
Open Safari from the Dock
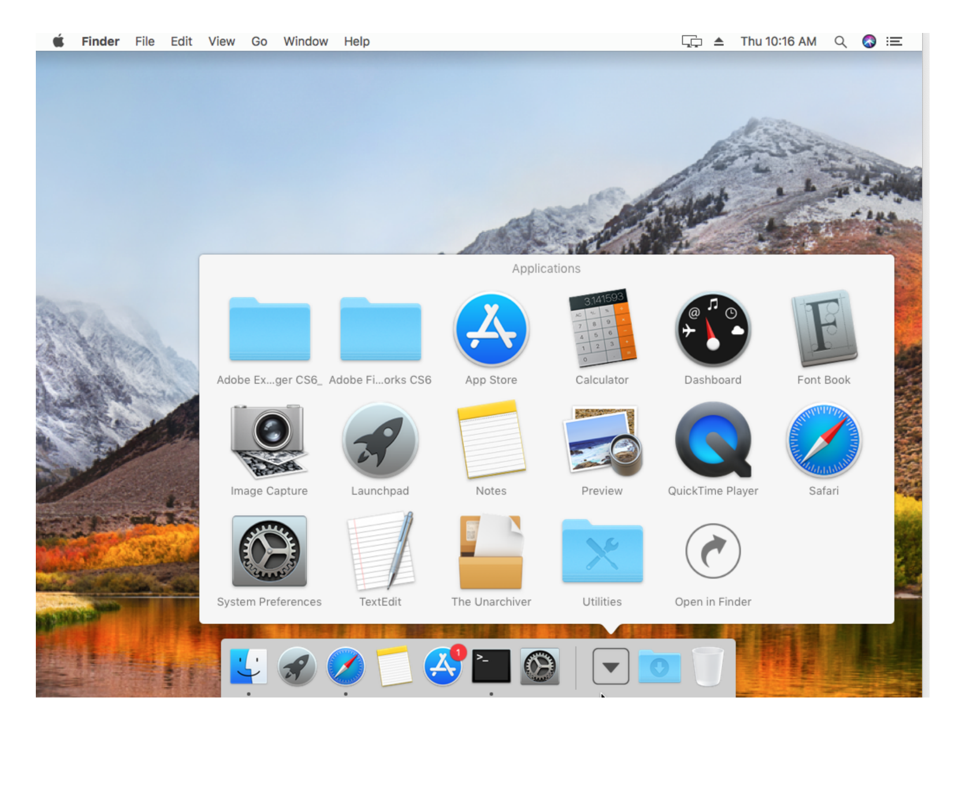(x=345, y=666)
